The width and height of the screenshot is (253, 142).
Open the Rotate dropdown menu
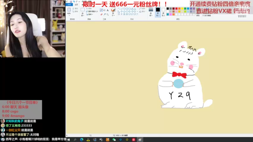[x=89, y=14]
